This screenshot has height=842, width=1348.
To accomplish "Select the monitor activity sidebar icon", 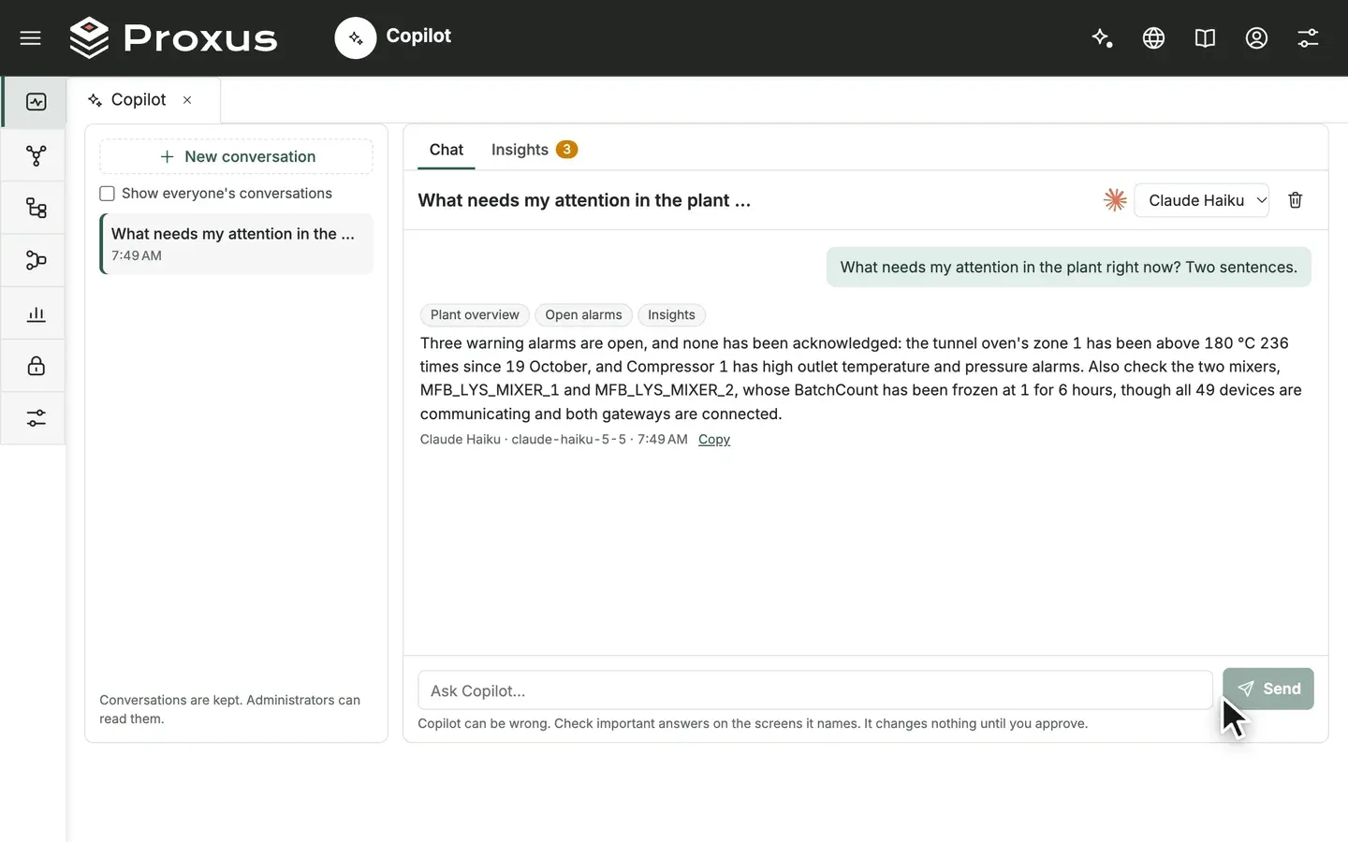I will click(36, 102).
